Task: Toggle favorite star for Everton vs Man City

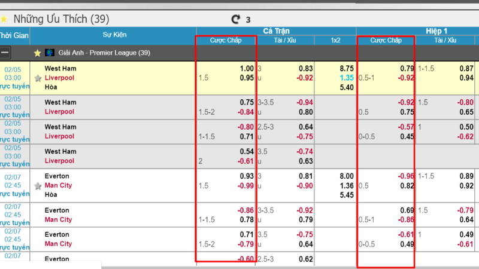Action: [x=38, y=186]
